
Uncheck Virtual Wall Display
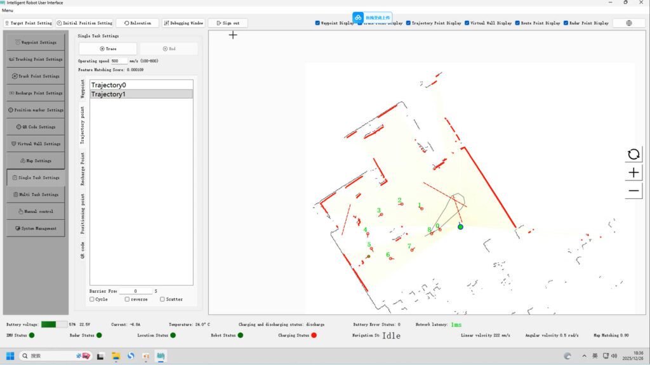(x=467, y=23)
